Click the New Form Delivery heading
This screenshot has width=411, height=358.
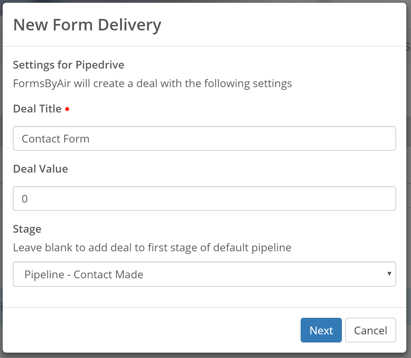tap(87, 25)
